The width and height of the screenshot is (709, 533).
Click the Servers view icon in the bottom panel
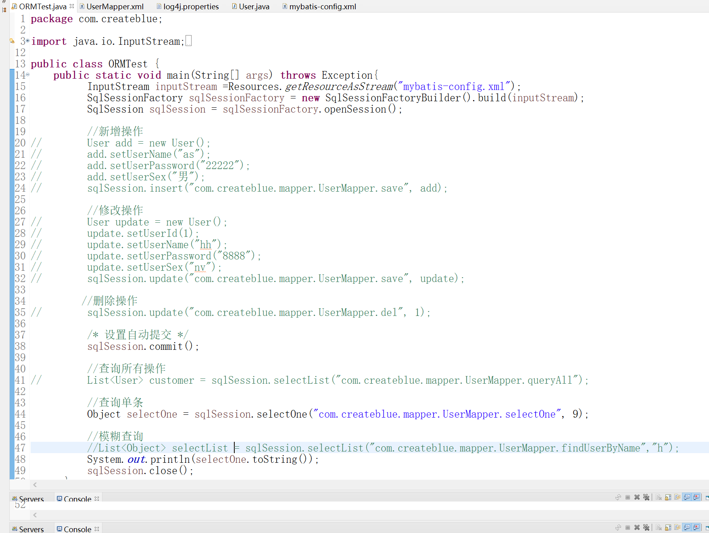15,529
